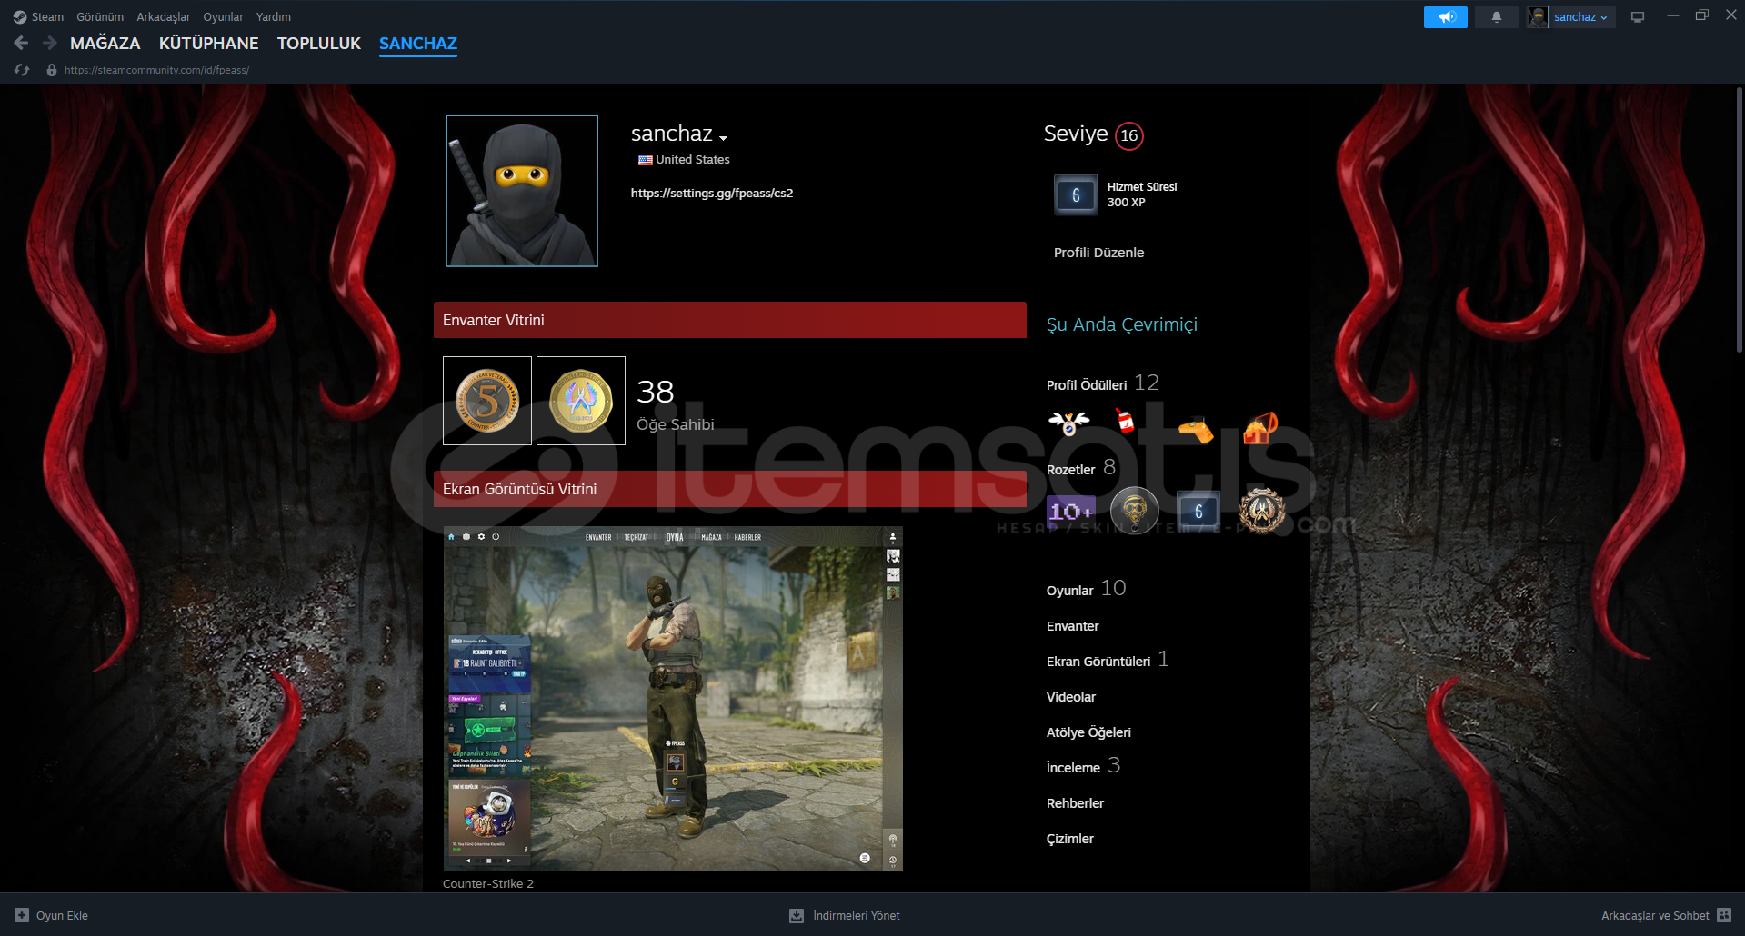Click the Steam logo icon in the menu bar

[20, 17]
